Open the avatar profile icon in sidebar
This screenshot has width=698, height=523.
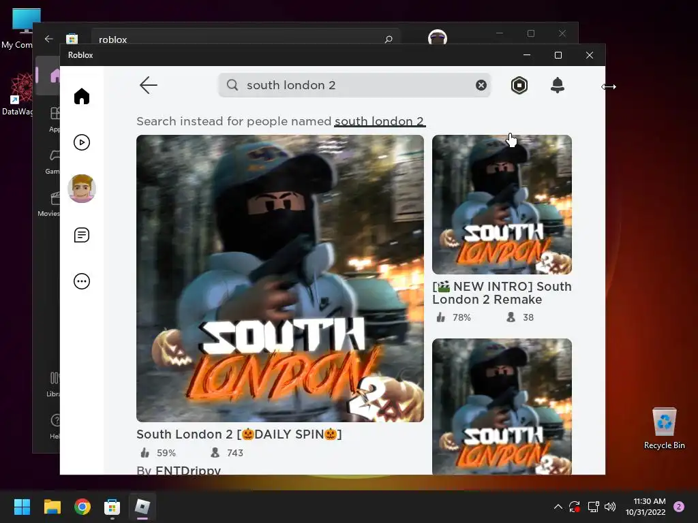(82, 189)
